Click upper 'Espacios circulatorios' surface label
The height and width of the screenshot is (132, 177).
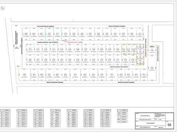coord(48,42)
